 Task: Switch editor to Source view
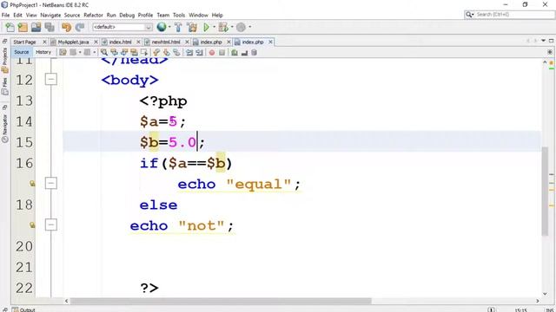(x=21, y=52)
